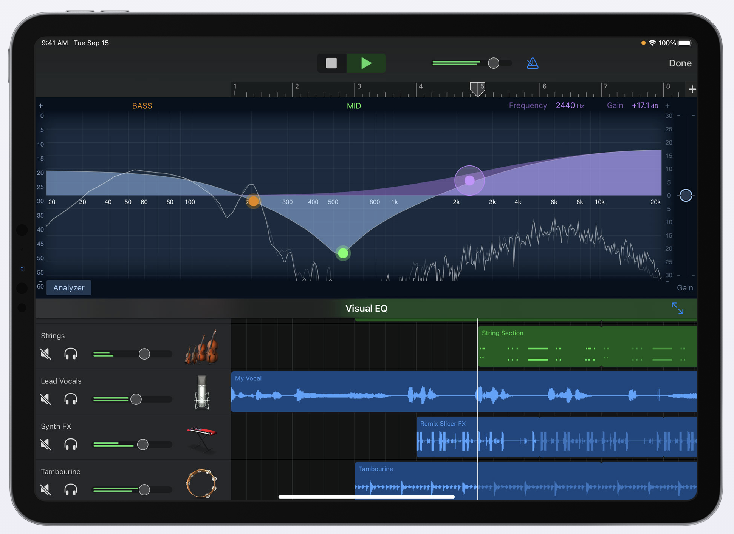734x534 pixels.
Task: Toggle the Analyzer button
Action: point(69,288)
